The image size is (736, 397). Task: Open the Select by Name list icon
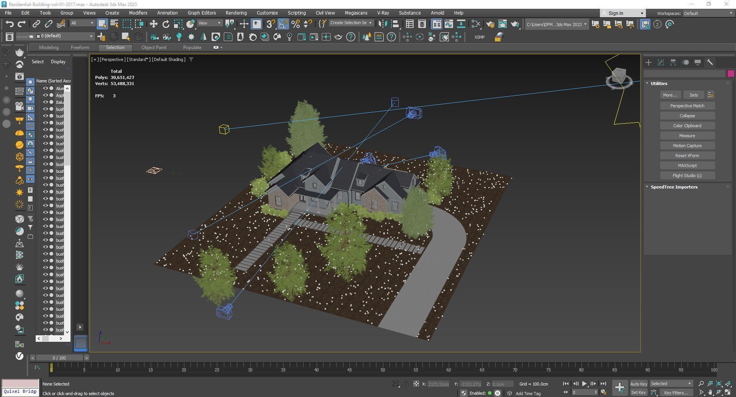[114, 24]
